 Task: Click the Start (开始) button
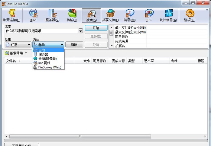(x=96, y=28)
